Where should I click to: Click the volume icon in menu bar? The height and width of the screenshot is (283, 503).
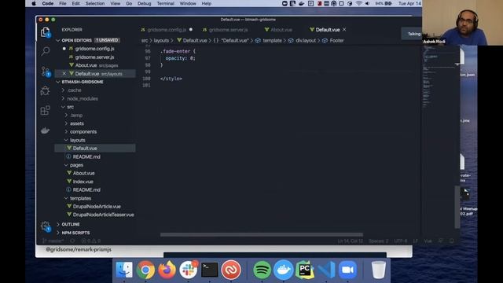point(367,3)
